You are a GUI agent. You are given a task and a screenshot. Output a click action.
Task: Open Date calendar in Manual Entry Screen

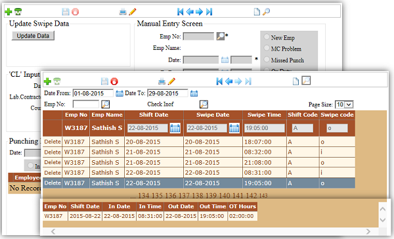225,60
